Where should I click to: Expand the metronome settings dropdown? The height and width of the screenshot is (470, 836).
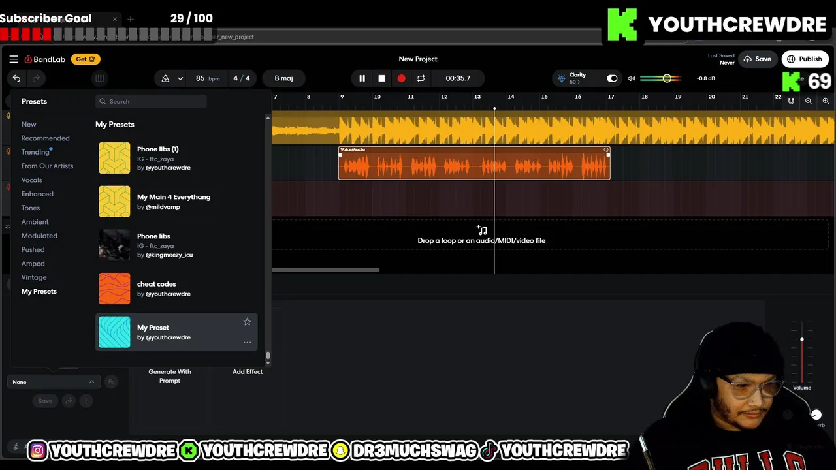tap(180, 78)
